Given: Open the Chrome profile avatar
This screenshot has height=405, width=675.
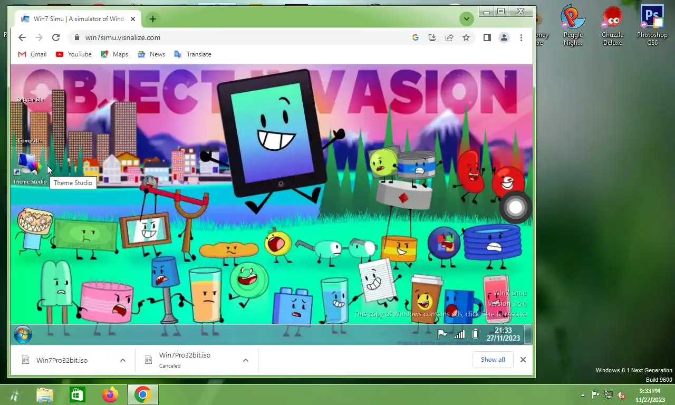Looking at the screenshot, I should click(x=504, y=37).
